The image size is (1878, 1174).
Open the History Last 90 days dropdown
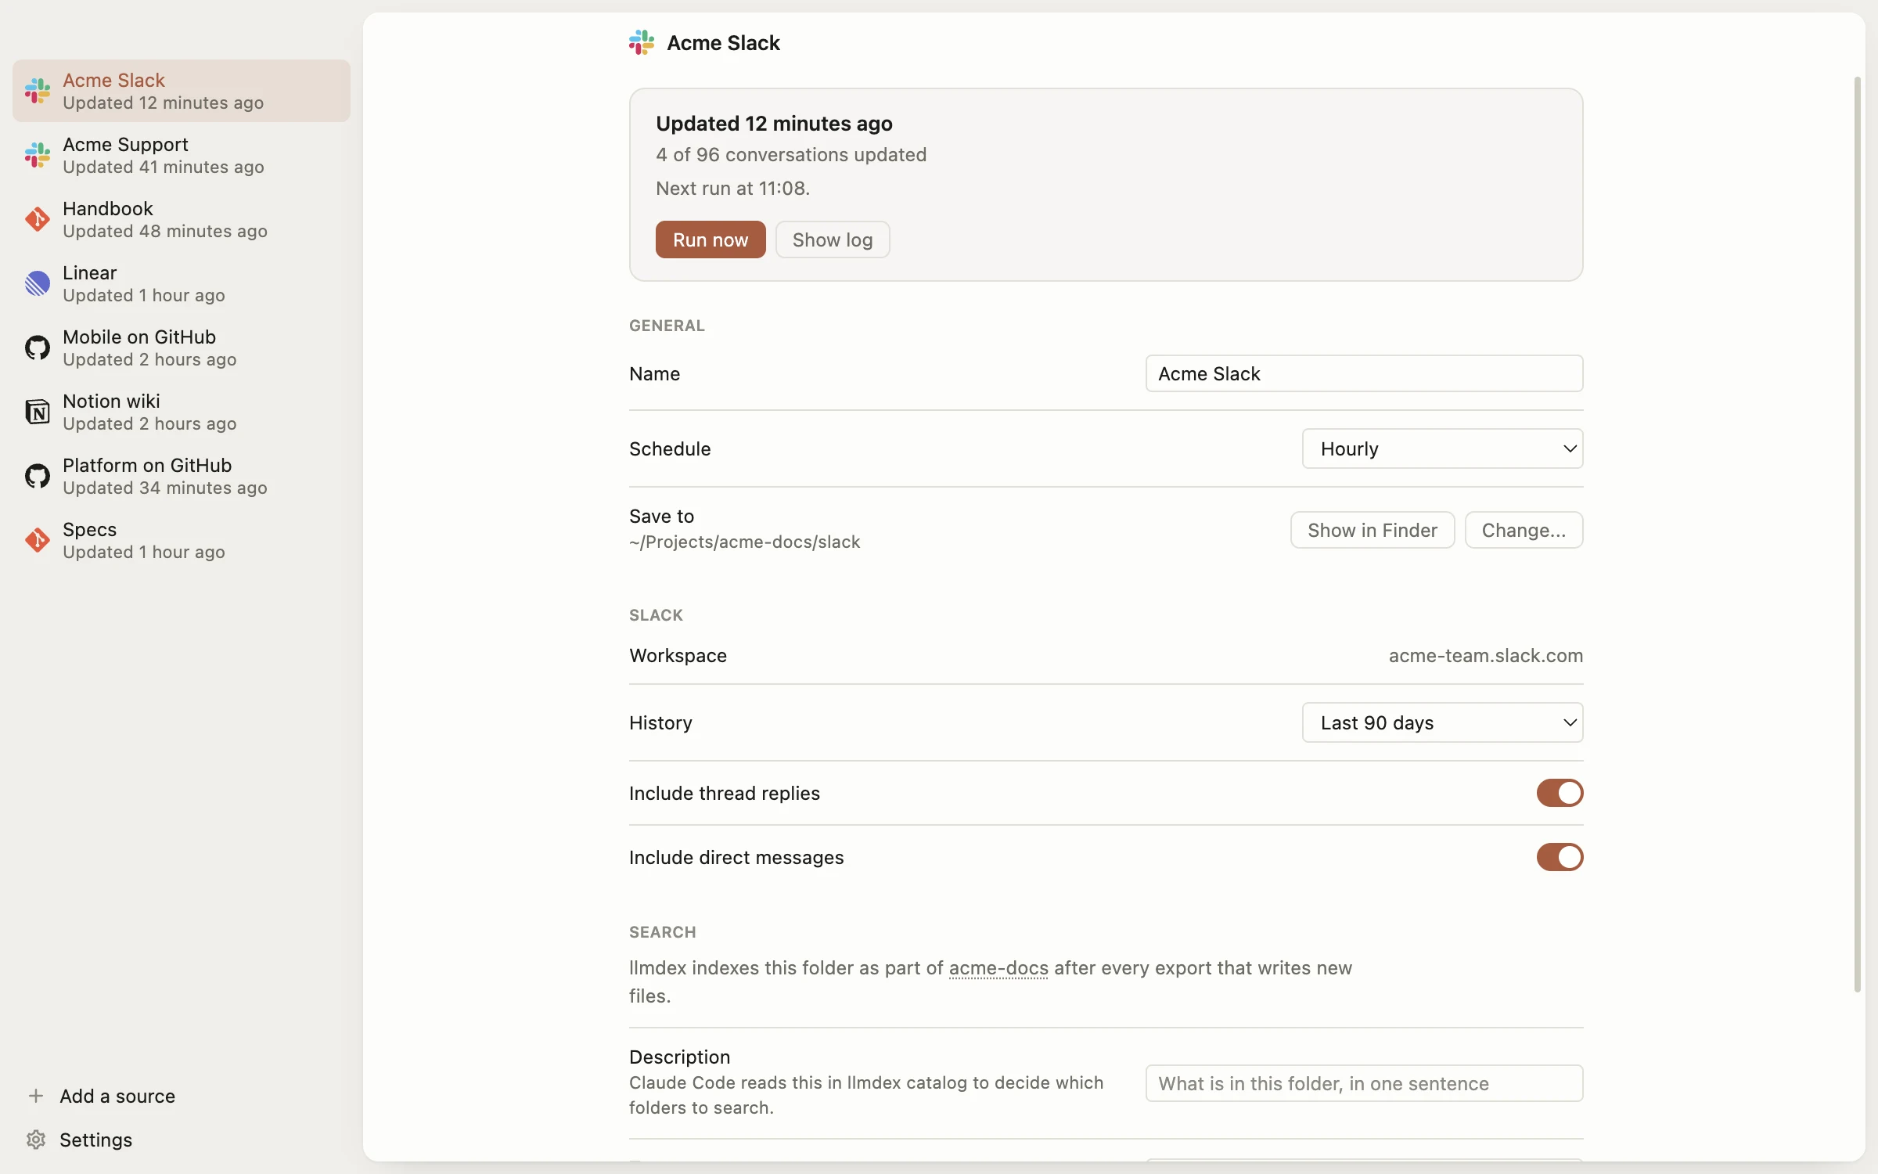click(x=1442, y=722)
